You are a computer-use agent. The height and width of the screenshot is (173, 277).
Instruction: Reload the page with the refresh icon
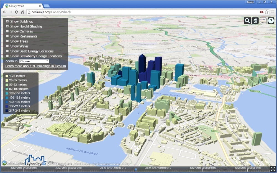pyautogui.click(x=16, y=12)
